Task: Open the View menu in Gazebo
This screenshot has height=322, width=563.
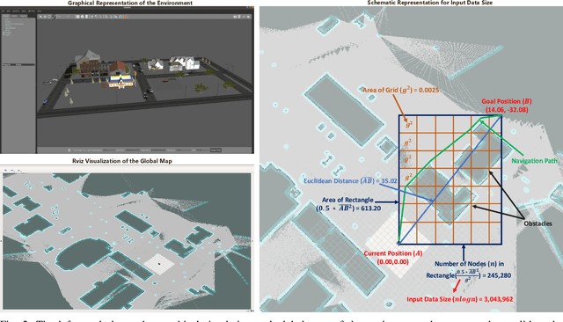Action: 24,11
